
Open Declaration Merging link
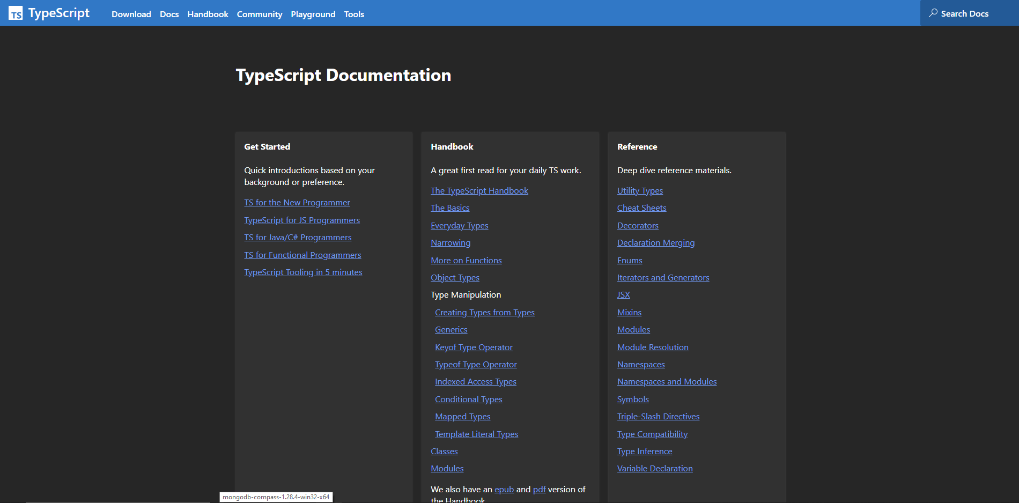click(x=656, y=243)
